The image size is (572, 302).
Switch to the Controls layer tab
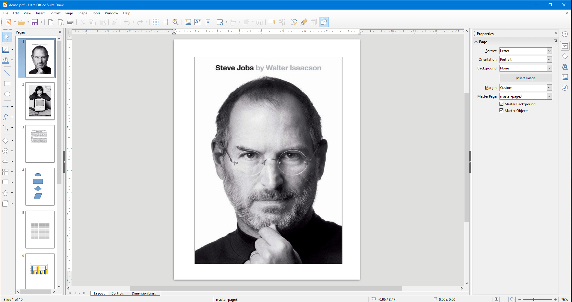(x=117, y=293)
